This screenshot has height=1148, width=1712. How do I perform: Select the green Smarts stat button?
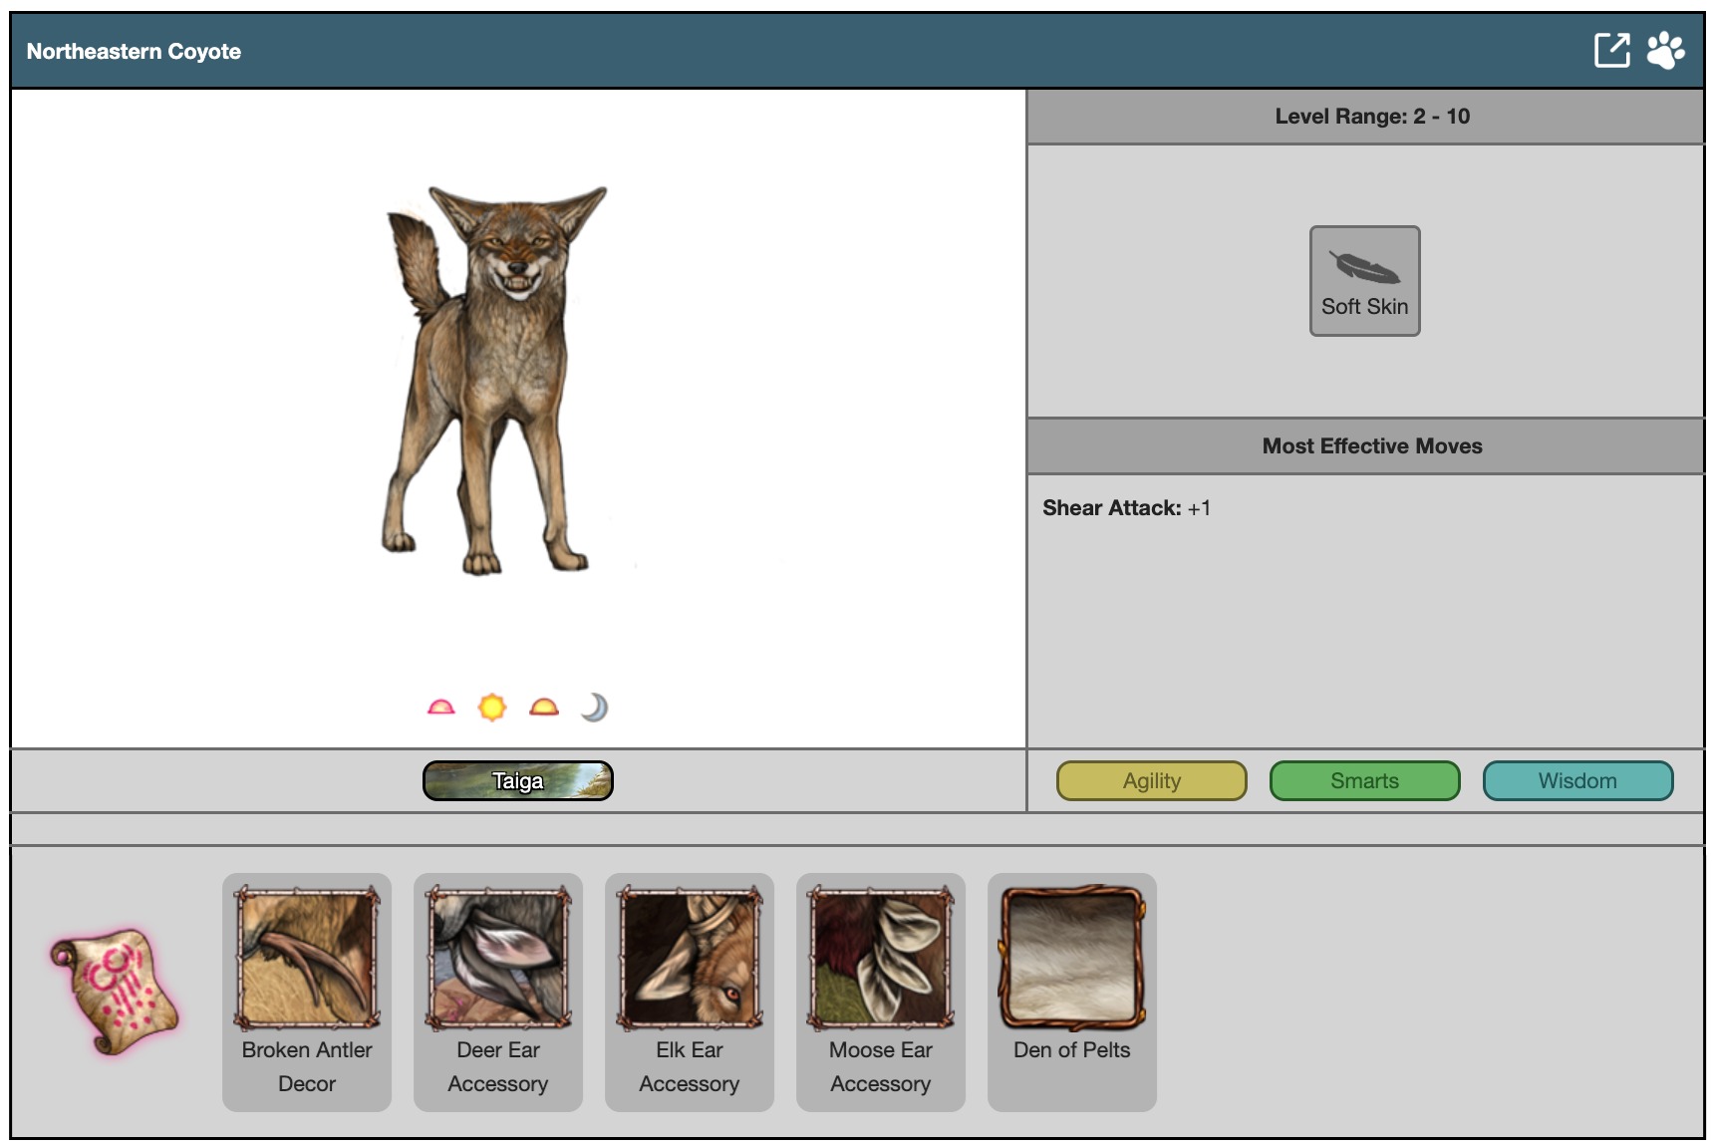click(1364, 780)
